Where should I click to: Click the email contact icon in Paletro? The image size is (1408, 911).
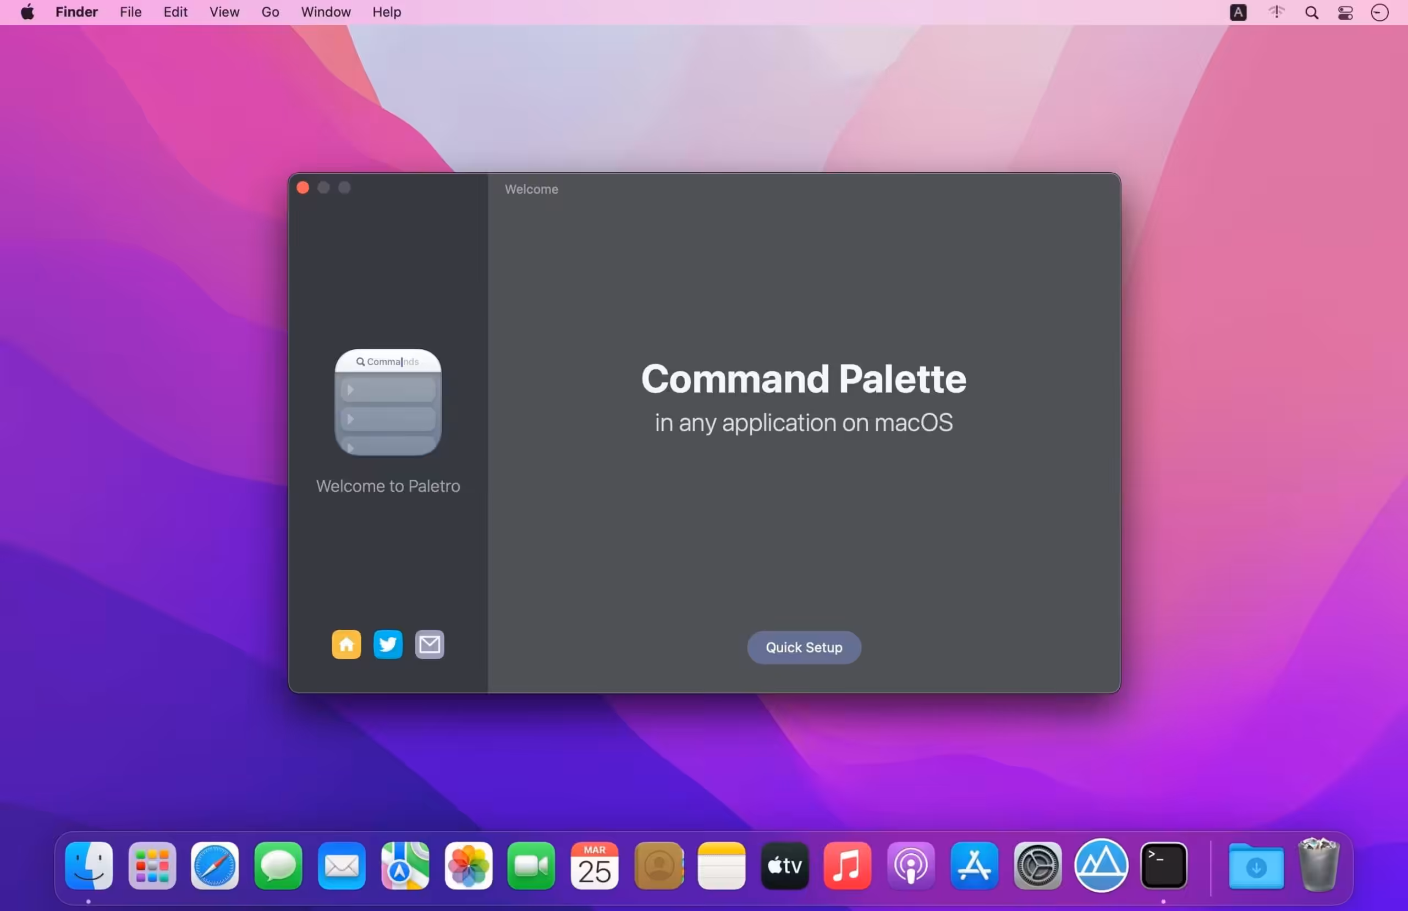pos(430,644)
